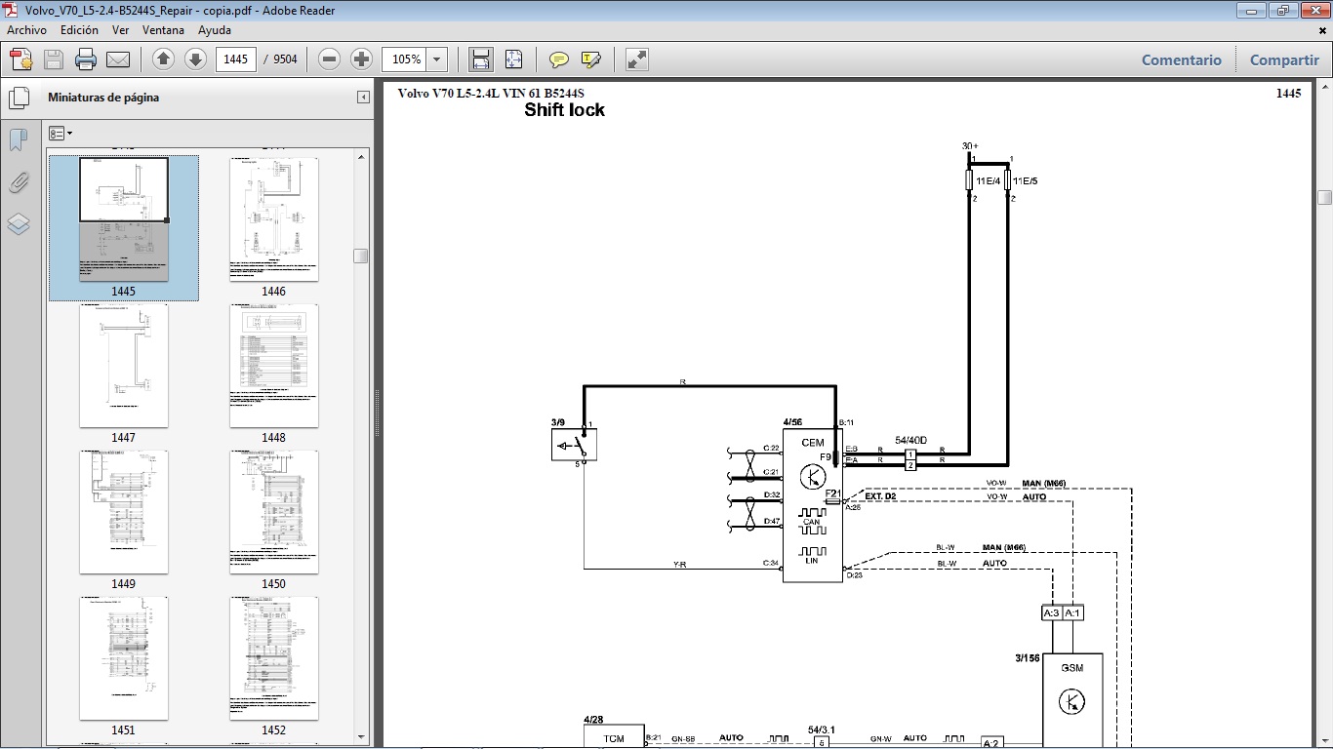Click the "Volvo V70 L5-2.4L VIN 61 B5244S" header
This screenshot has height=749, width=1333.
click(x=491, y=94)
